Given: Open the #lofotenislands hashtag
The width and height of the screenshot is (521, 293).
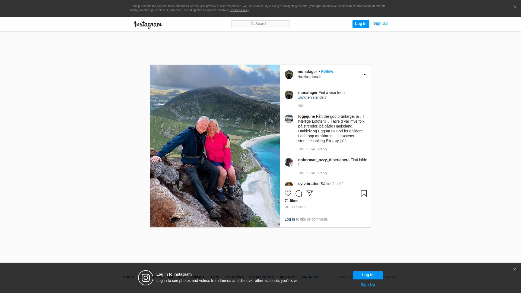Looking at the screenshot, I should (311, 97).
